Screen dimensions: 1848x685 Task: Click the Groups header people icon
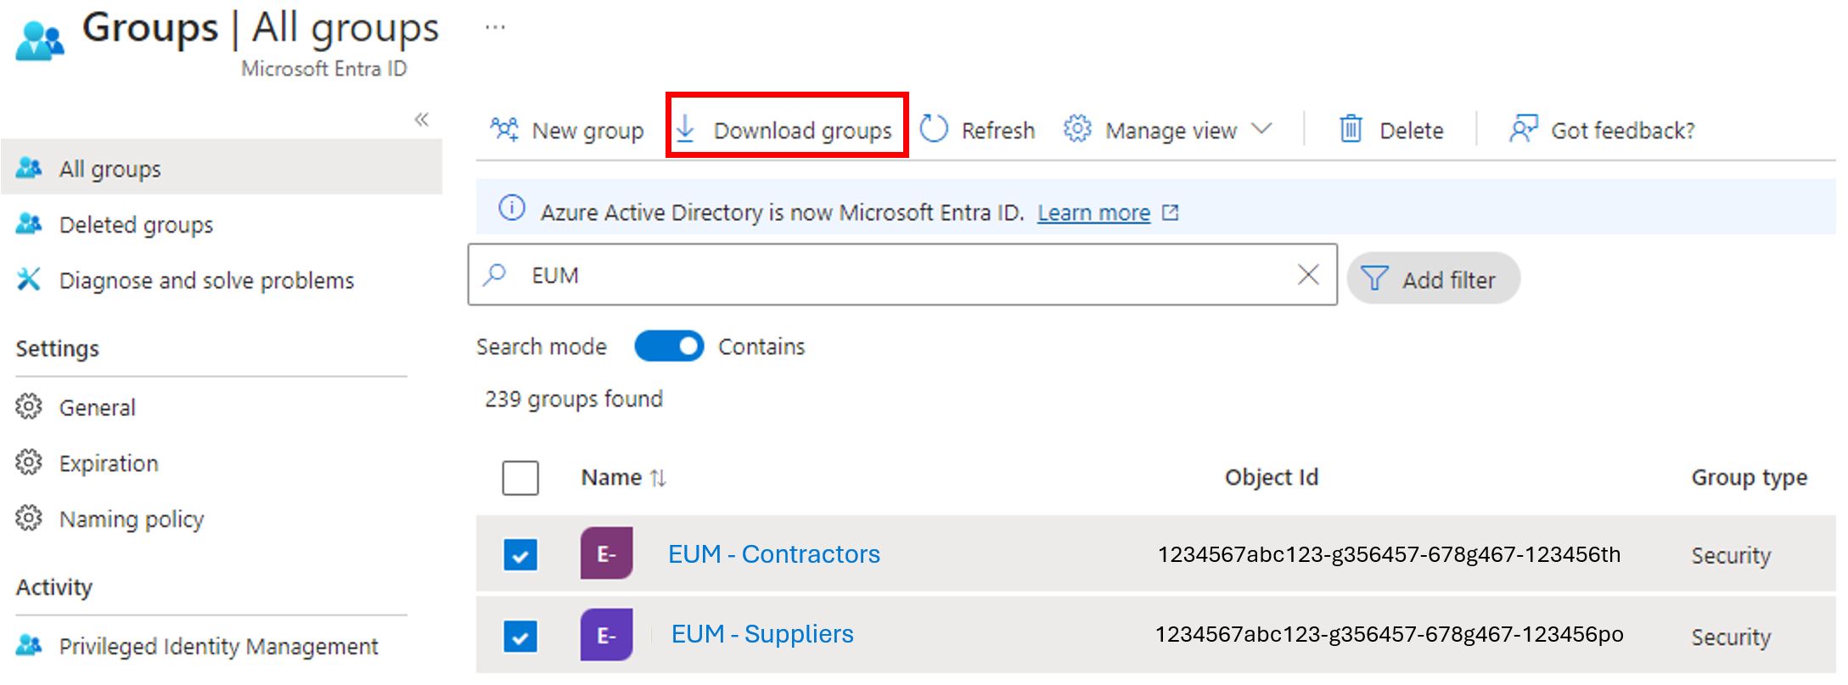coord(40,41)
